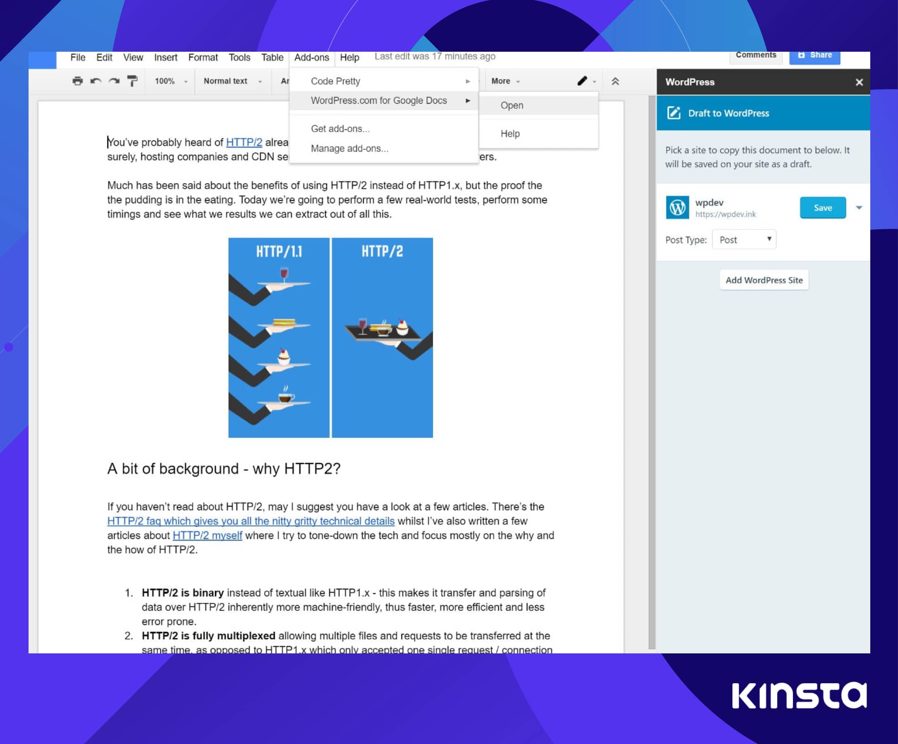Open the zoom 100% dropdown
The image size is (898, 744).
pos(171,81)
